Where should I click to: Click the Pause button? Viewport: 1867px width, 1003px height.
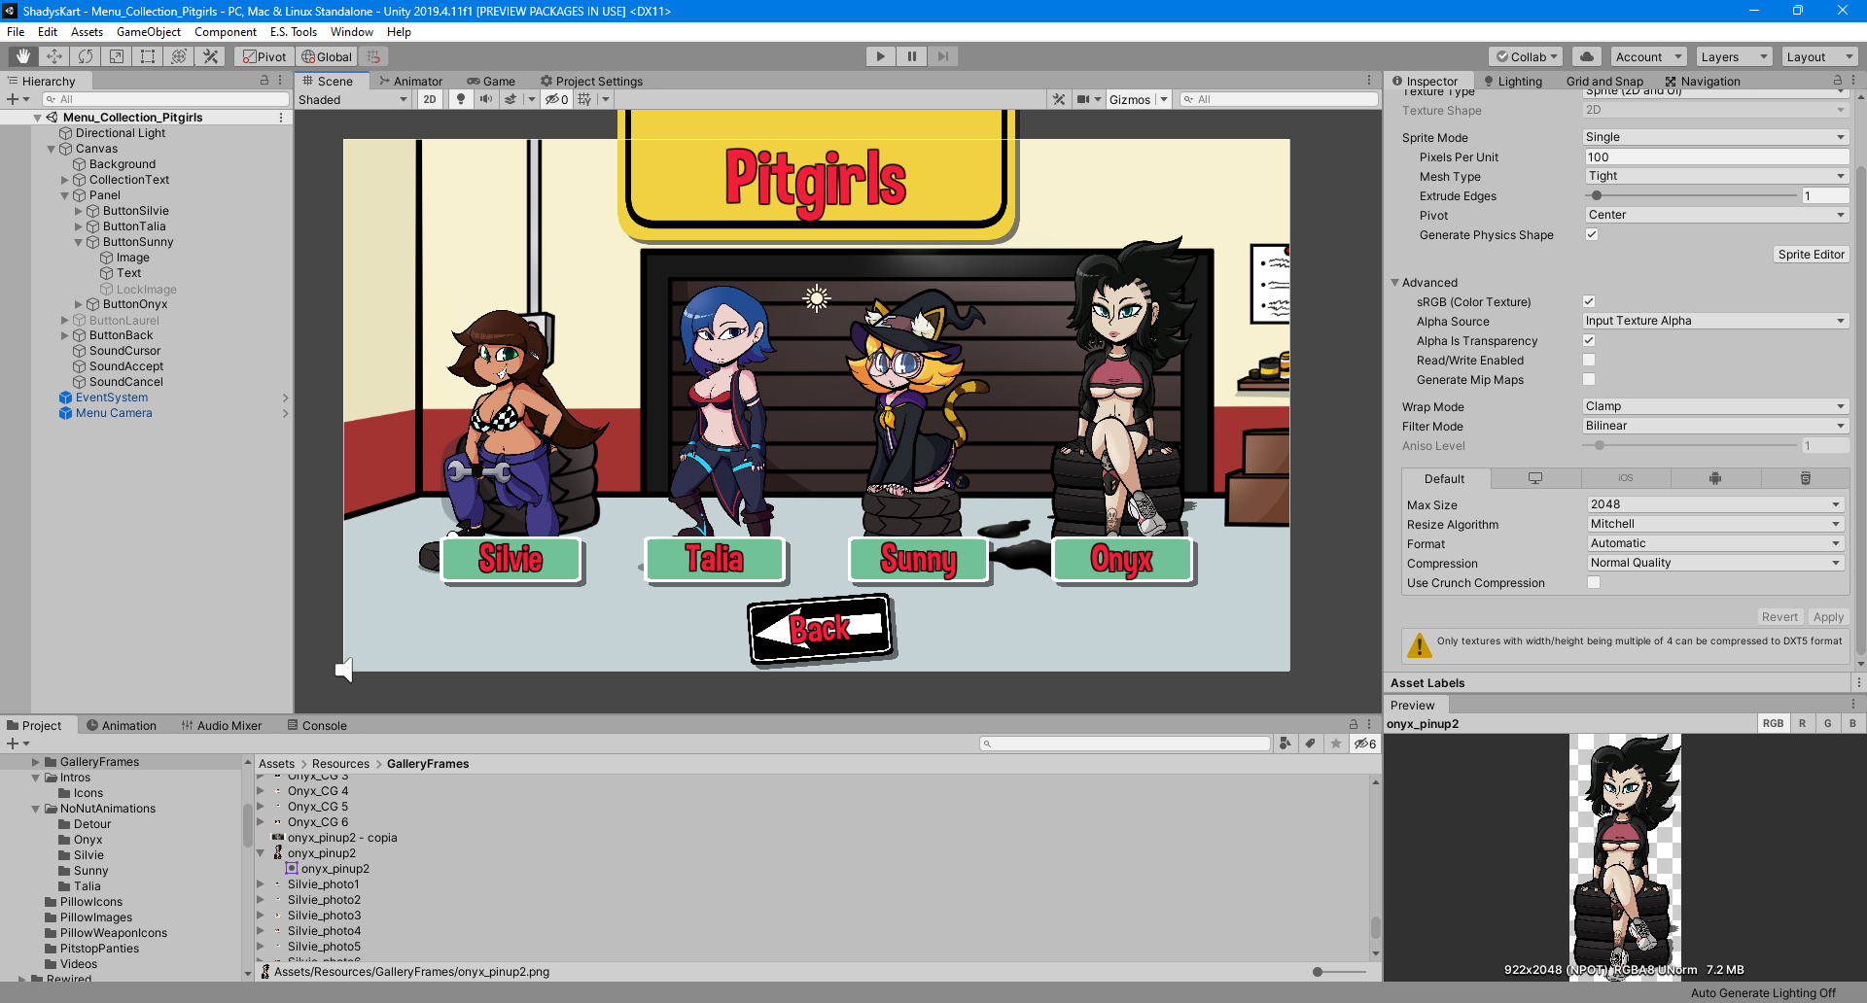click(912, 56)
